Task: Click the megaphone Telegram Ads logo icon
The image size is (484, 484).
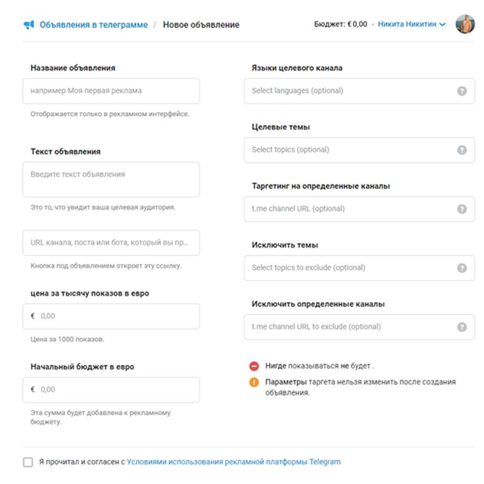Action: pyautogui.click(x=29, y=25)
